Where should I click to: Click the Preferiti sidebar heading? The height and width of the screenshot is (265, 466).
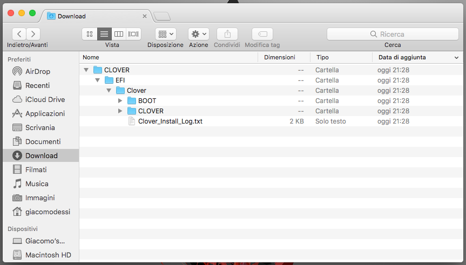[x=19, y=59]
